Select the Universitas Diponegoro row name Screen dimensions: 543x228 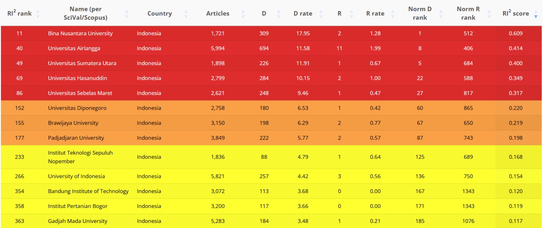pyautogui.click(x=77, y=108)
